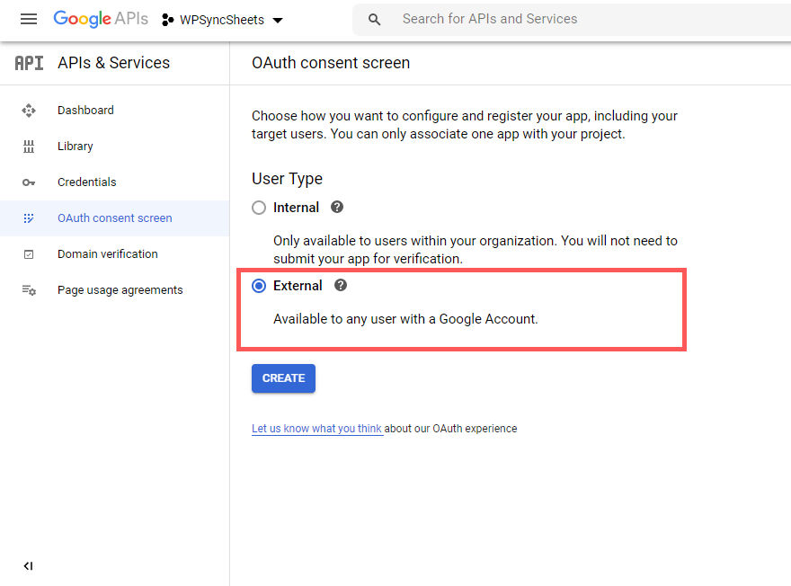Image resolution: width=791 pixels, height=586 pixels.
Task: Click the Credentials key icon
Action: click(29, 182)
